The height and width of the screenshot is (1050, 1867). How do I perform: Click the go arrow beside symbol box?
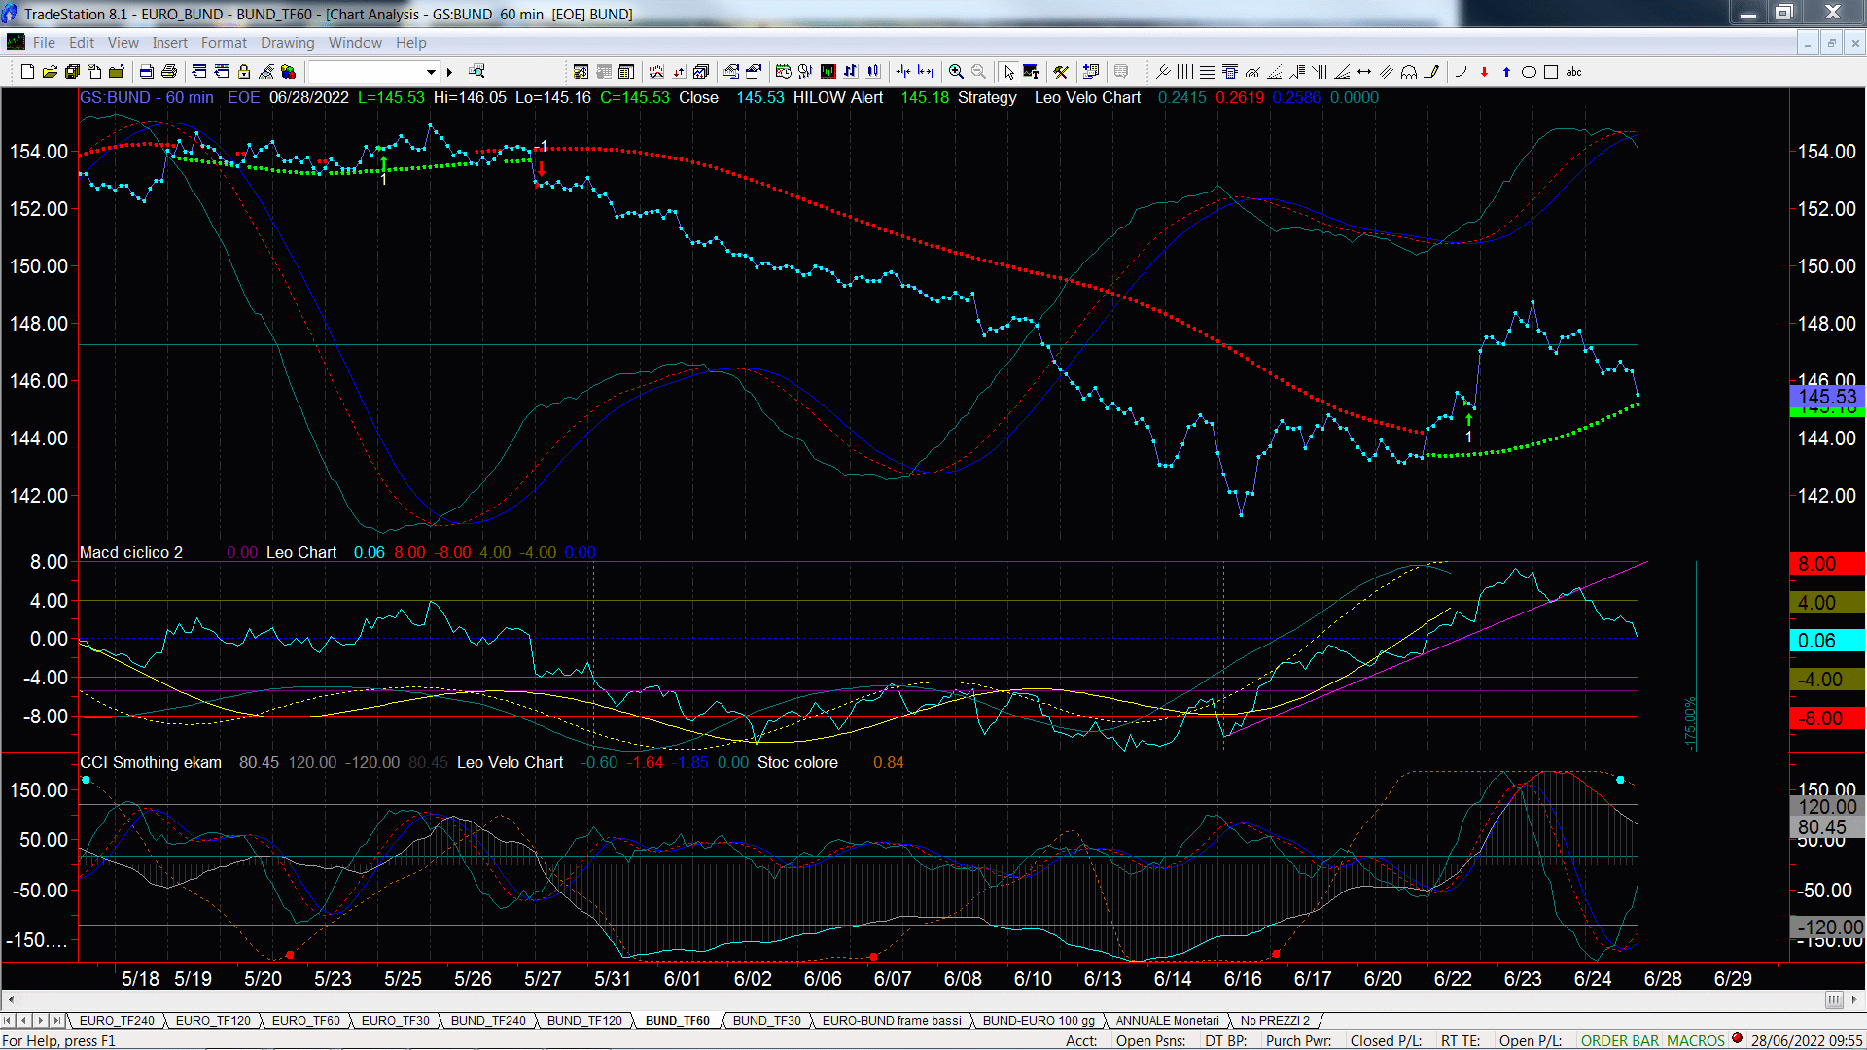click(449, 72)
